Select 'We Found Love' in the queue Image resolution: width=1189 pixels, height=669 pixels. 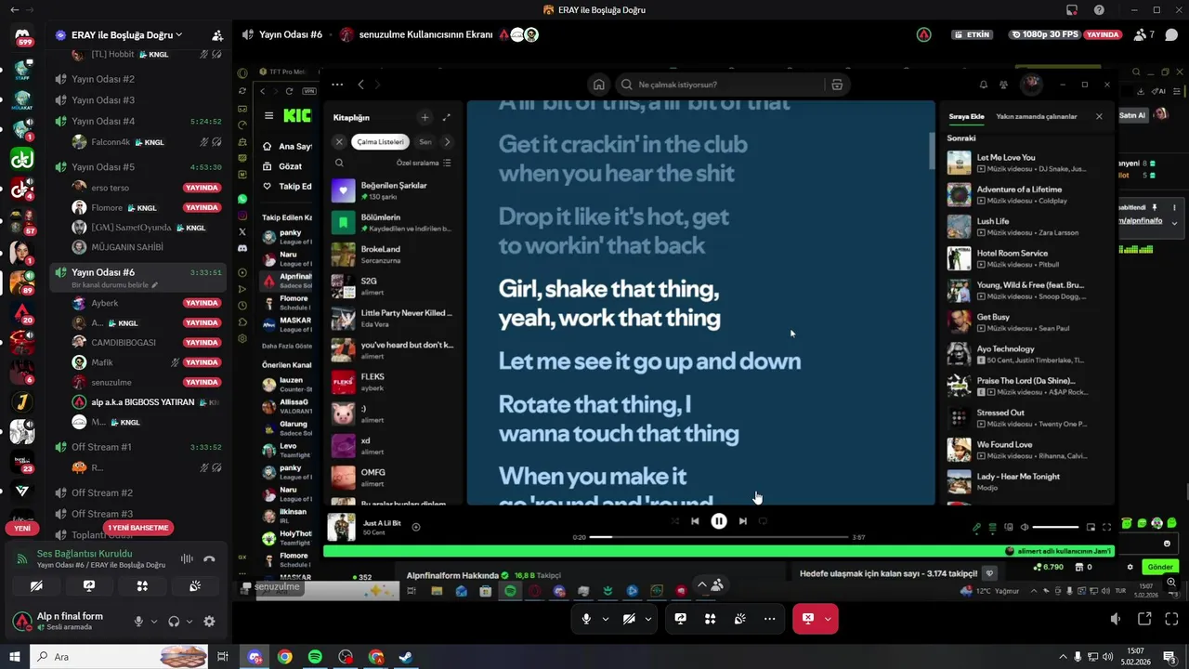point(1026,450)
